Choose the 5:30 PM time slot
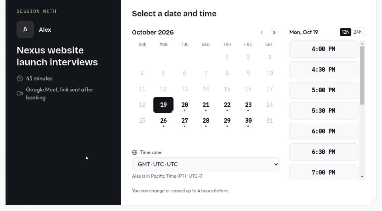Viewport: 382px width, 211px height. pyautogui.click(x=323, y=111)
